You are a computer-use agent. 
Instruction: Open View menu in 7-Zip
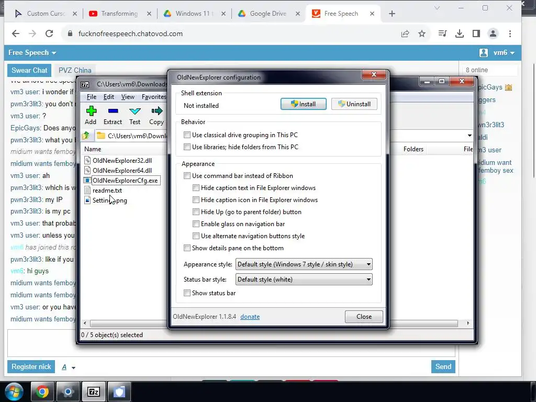(128, 97)
